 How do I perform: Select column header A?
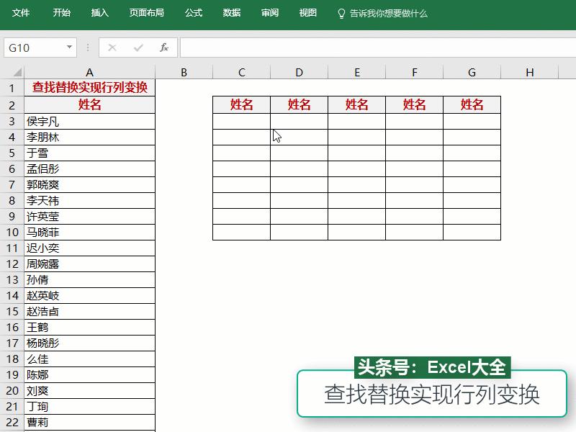click(x=89, y=72)
